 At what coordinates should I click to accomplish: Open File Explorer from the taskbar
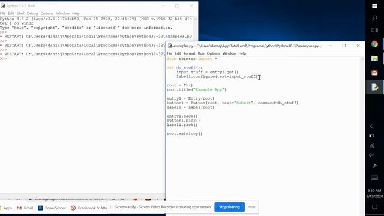click(374, 58)
